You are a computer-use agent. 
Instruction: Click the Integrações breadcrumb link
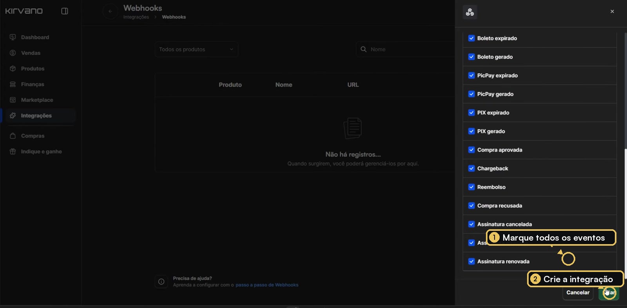(x=136, y=17)
